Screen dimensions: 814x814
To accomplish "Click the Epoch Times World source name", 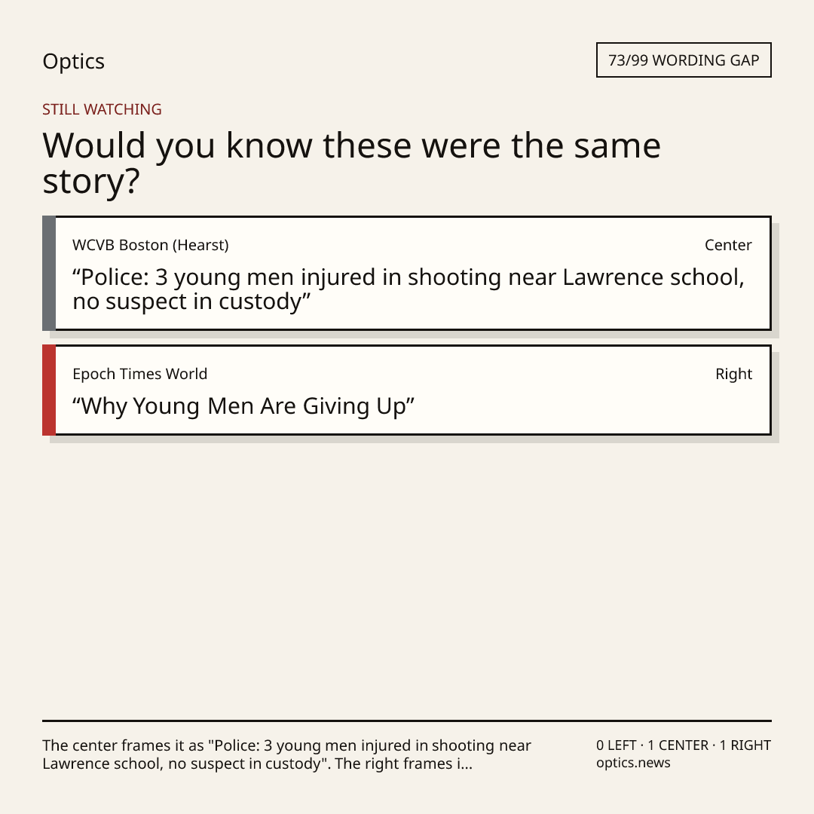I will 139,374.
